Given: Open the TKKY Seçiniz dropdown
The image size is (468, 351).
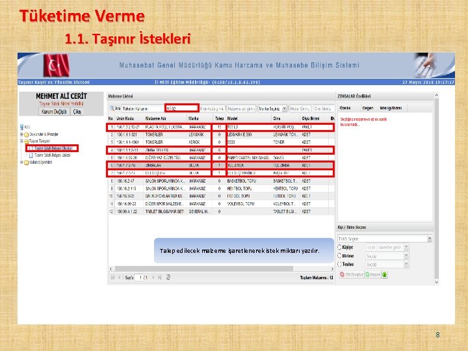Looking at the screenshot, I should 430,239.
